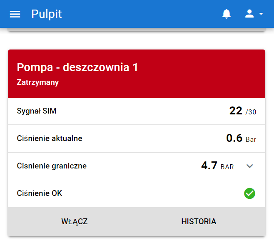274x250 pixels.
Task: Expand the account dropdown arrow
Action: [x=261, y=14]
